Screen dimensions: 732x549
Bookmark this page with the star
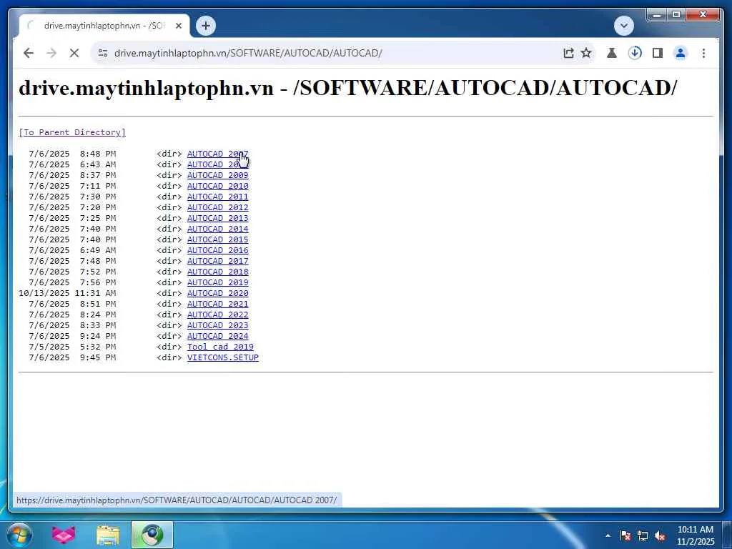(x=586, y=53)
